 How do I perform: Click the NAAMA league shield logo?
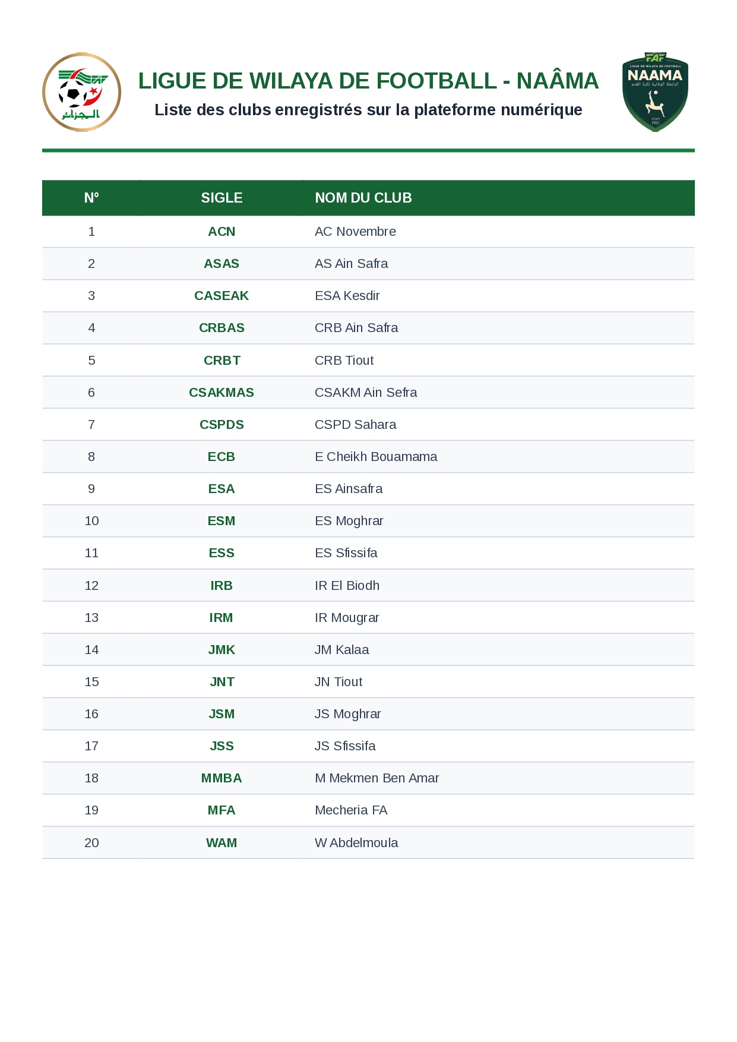point(655,92)
